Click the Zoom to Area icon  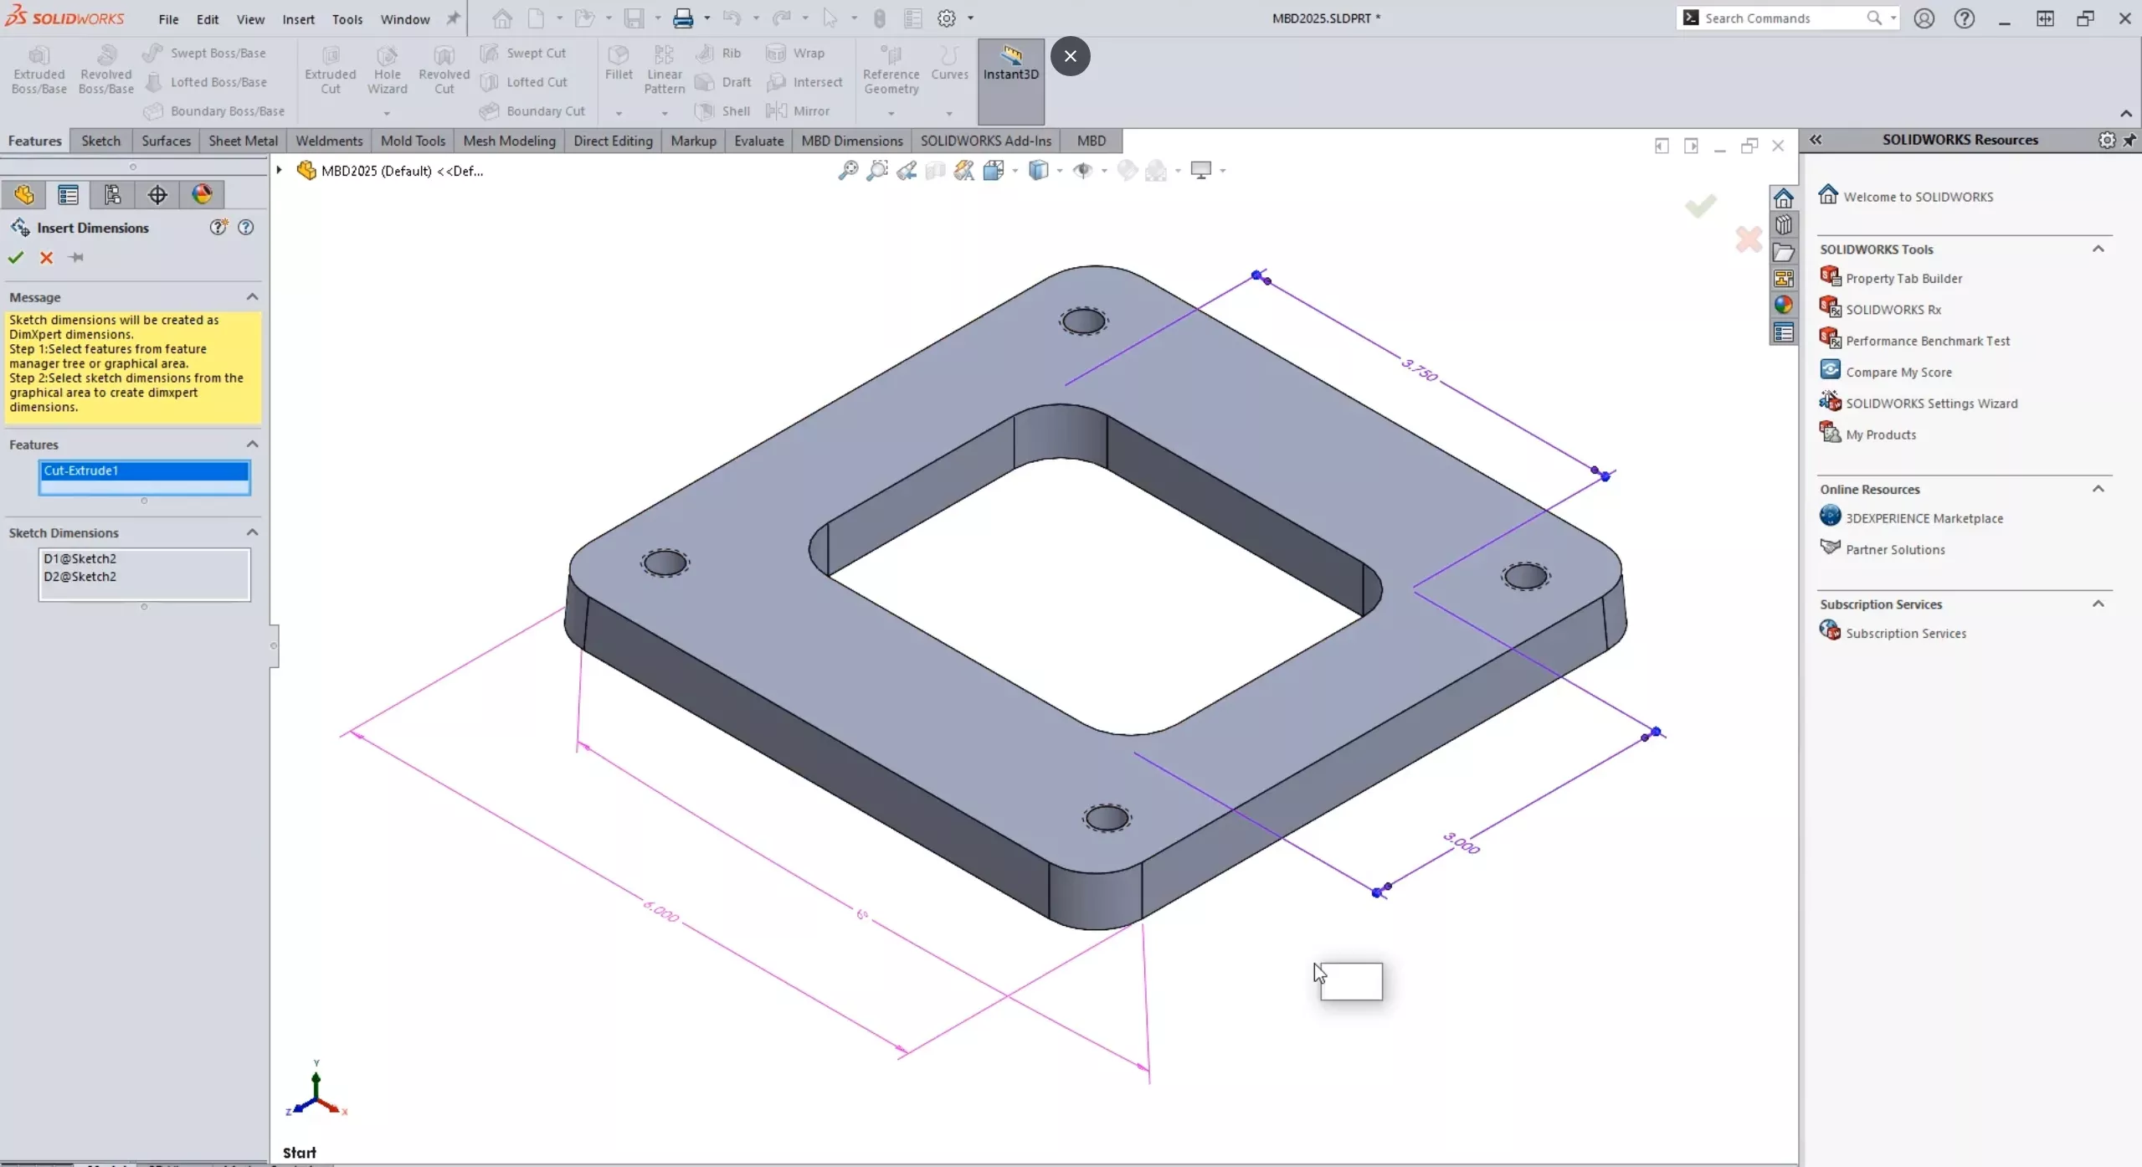876,170
